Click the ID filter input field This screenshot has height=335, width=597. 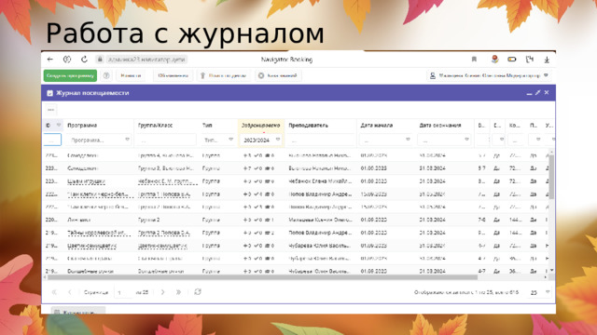coord(52,140)
